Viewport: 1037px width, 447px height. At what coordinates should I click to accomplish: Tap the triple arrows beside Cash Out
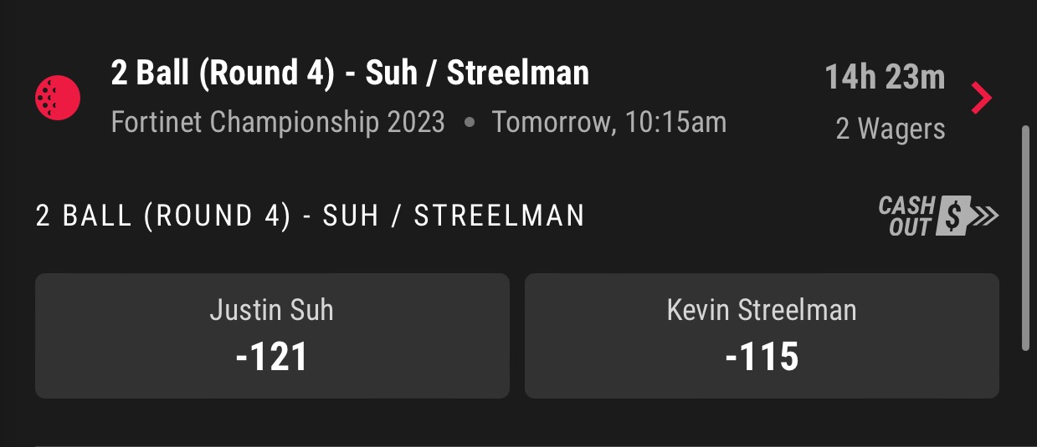click(x=986, y=216)
